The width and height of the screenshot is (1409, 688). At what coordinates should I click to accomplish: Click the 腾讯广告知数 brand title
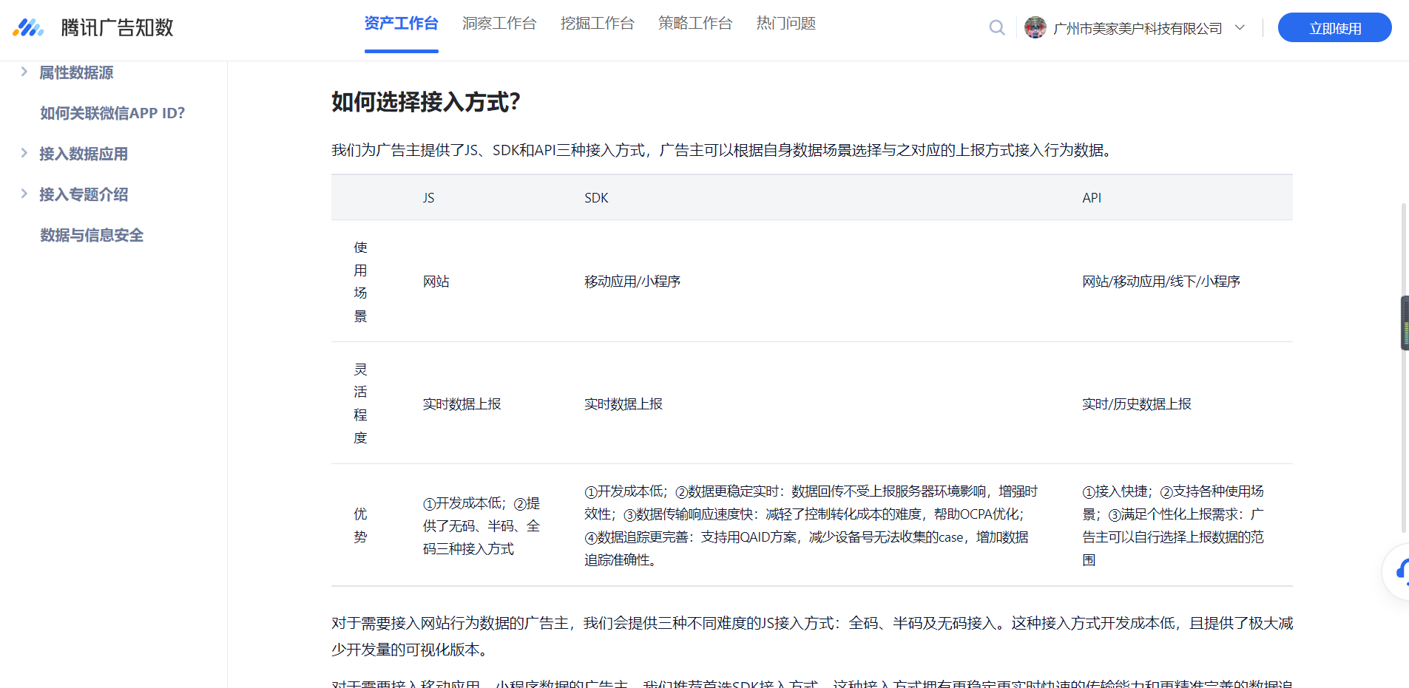[117, 27]
